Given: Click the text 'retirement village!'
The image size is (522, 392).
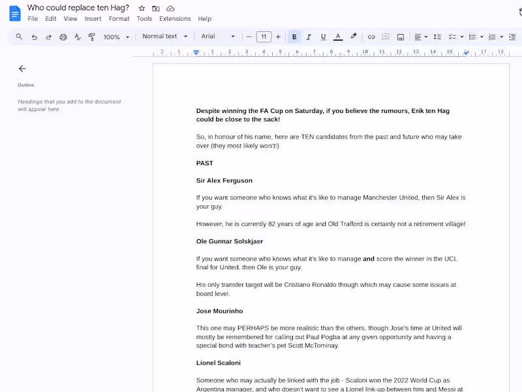Looking at the screenshot, I should (439, 224).
